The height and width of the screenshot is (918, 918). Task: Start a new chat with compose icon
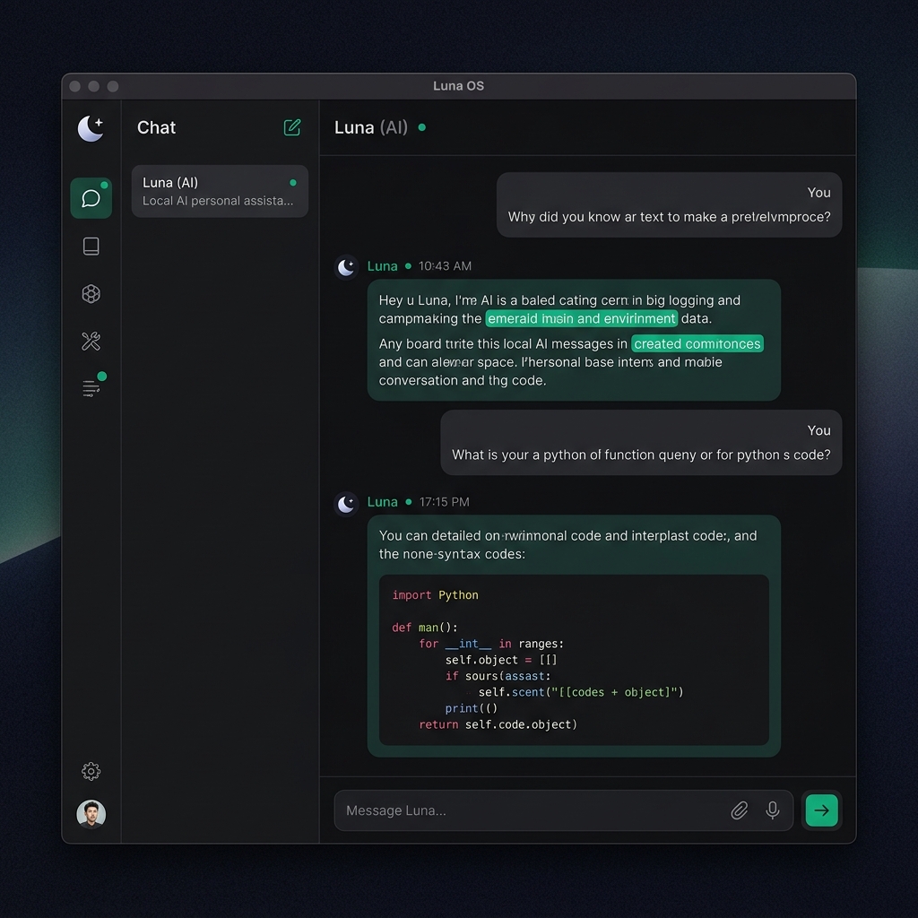[x=292, y=127]
